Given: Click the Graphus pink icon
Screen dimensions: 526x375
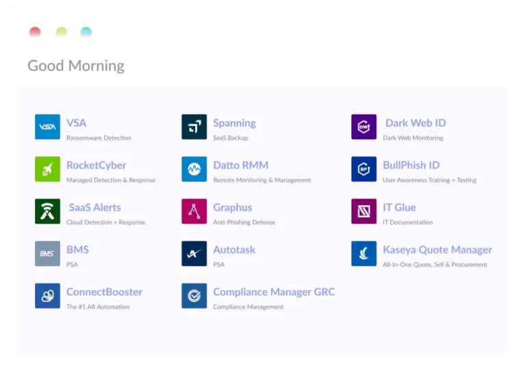Looking at the screenshot, I should pyautogui.click(x=194, y=211).
